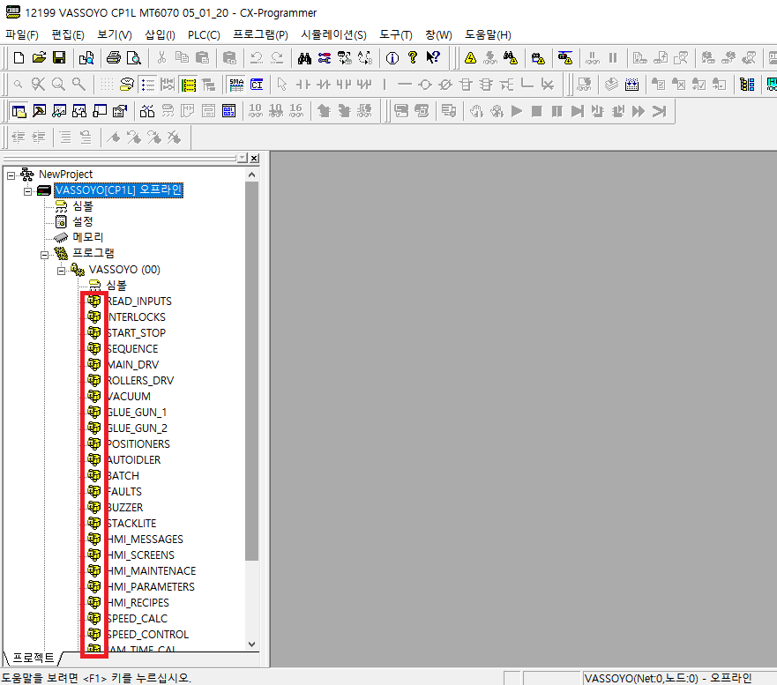Image resolution: width=777 pixels, height=685 pixels.
Task: Open the 도구(T) menu
Action: (396, 34)
